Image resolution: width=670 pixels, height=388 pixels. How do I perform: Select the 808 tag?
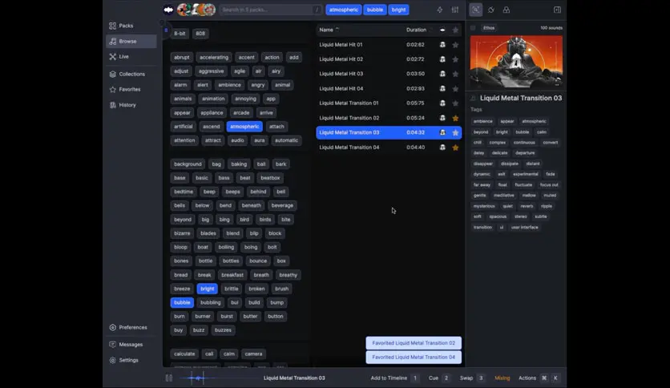click(200, 34)
